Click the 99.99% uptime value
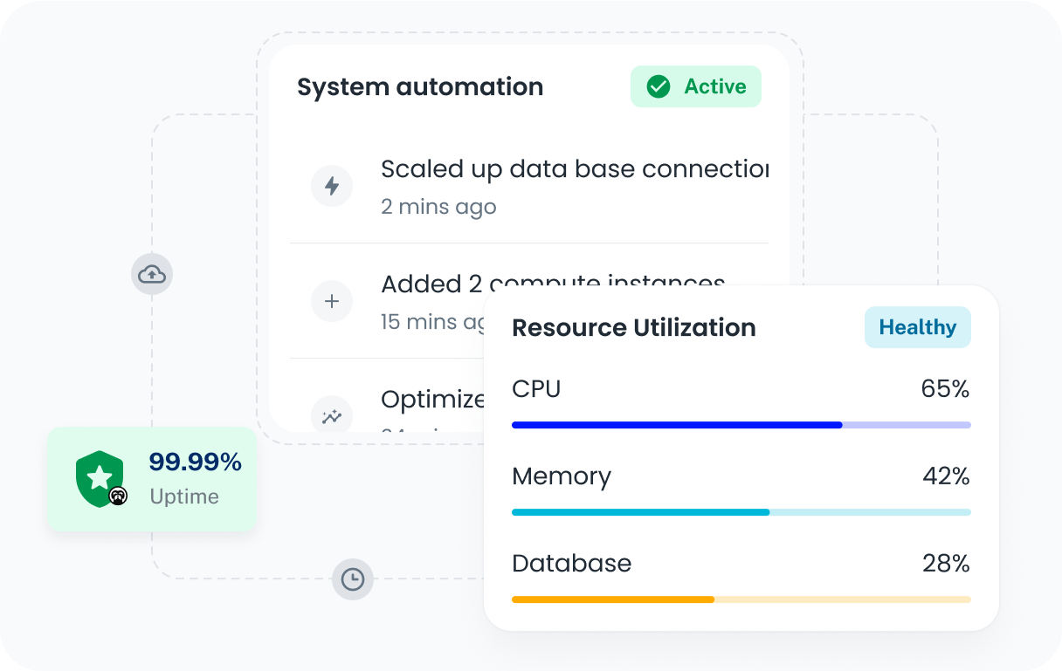 pos(195,462)
